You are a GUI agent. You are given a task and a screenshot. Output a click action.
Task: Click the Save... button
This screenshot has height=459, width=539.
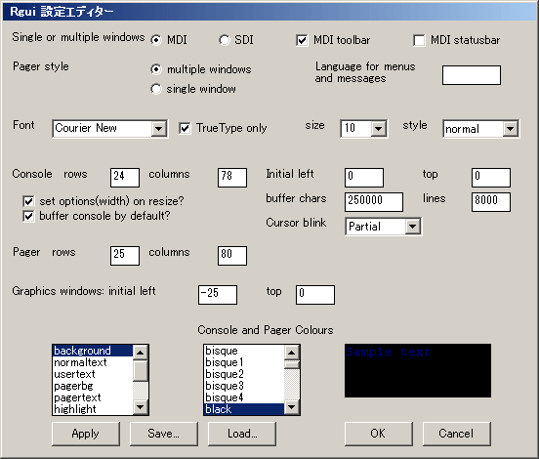tap(164, 434)
